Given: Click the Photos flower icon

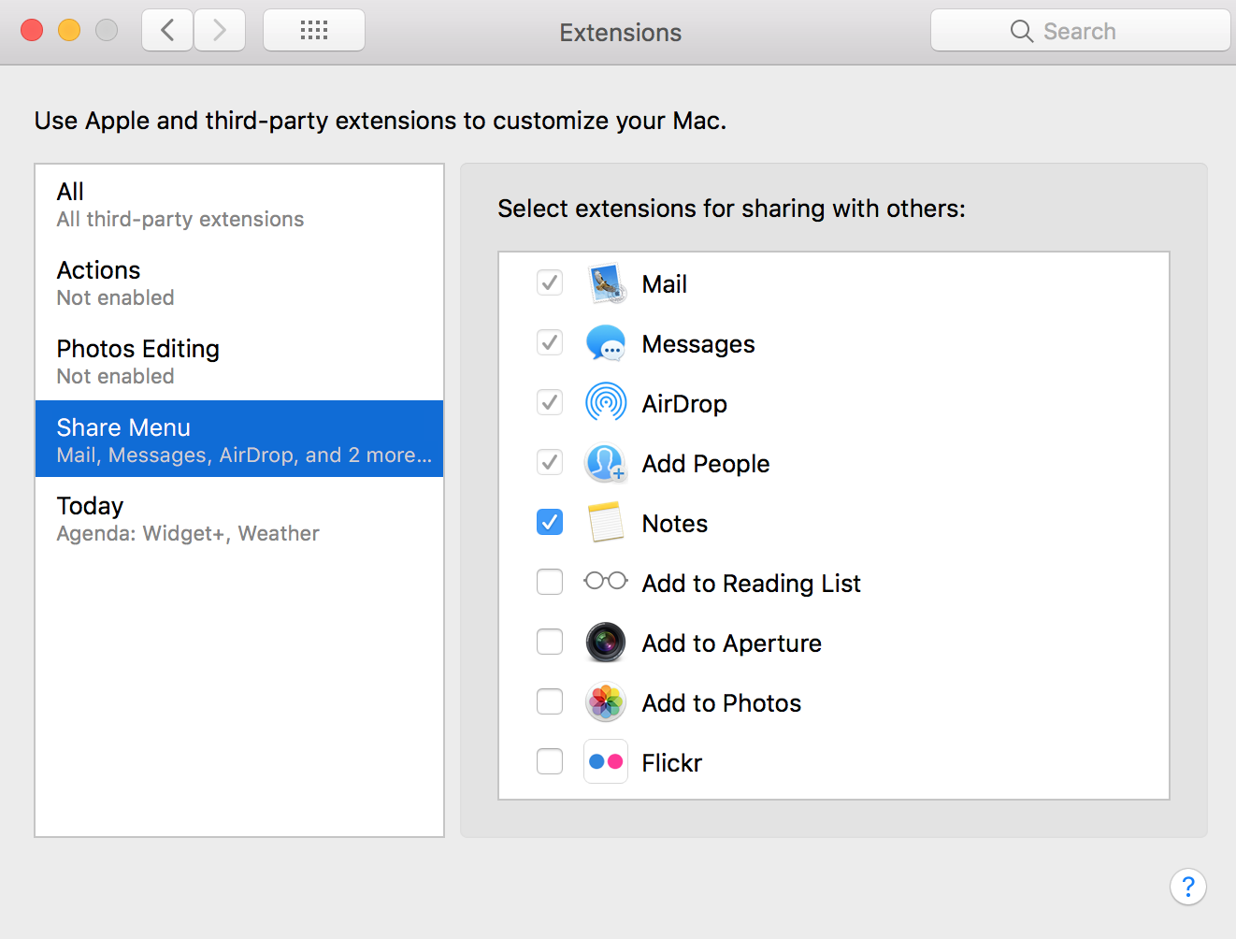Looking at the screenshot, I should click(606, 702).
